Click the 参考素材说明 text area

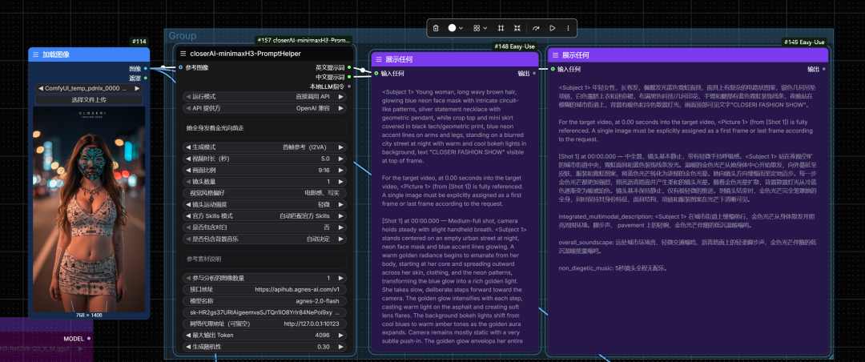pyautogui.click(x=265, y=259)
